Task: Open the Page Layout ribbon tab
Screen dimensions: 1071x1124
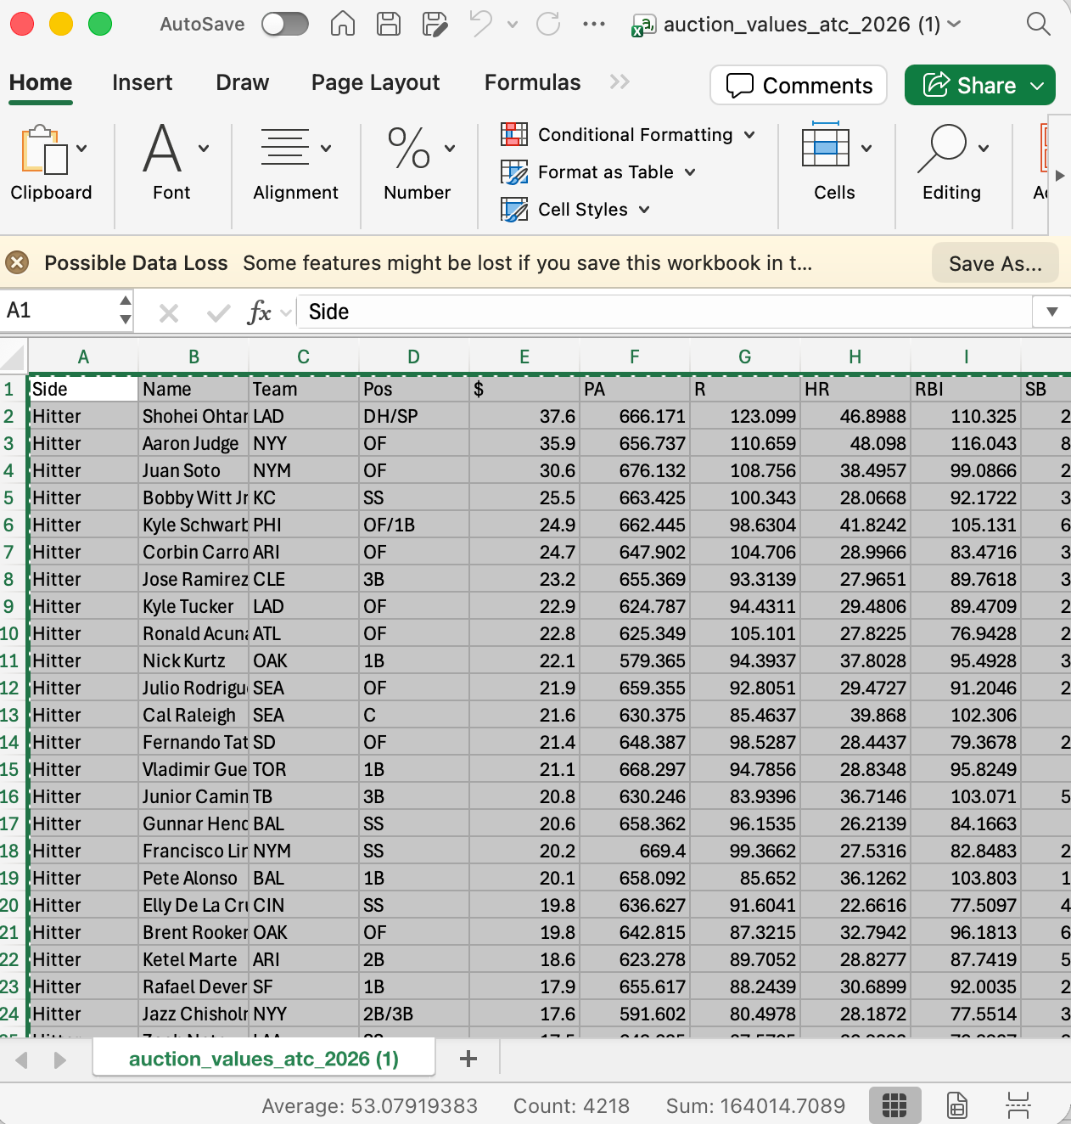Action: (x=375, y=82)
